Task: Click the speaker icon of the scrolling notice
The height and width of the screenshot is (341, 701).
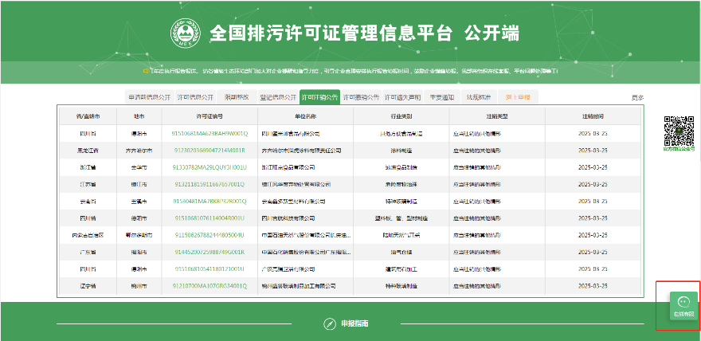Action: point(145,71)
